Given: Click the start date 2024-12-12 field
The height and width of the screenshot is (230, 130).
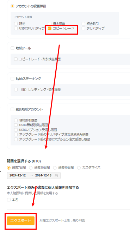Looking at the screenshot, I should (18, 176).
